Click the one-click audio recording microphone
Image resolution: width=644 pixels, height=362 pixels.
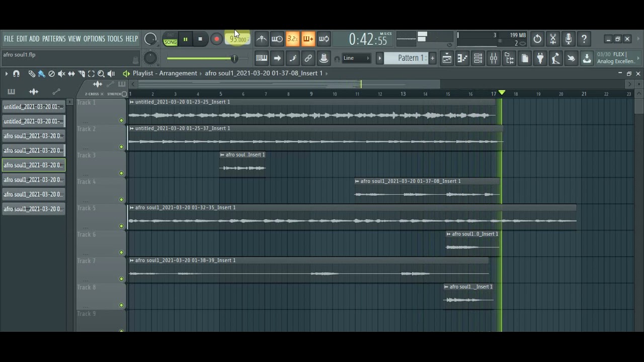tap(569, 39)
